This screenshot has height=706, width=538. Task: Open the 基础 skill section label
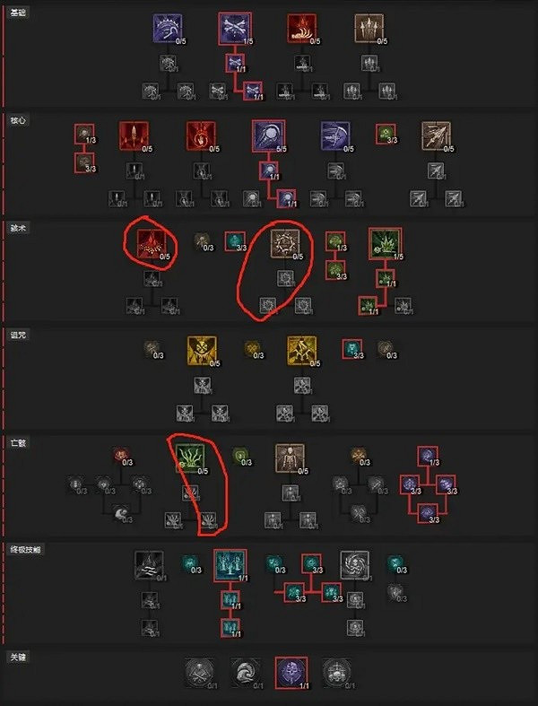point(18,13)
